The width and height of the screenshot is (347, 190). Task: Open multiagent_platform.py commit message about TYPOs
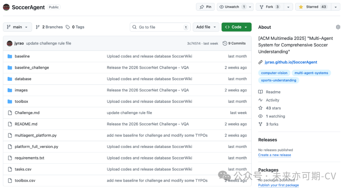coord(157,135)
